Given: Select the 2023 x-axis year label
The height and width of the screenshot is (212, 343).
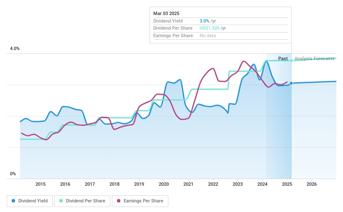Looking at the screenshot, I should (x=238, y=184).
